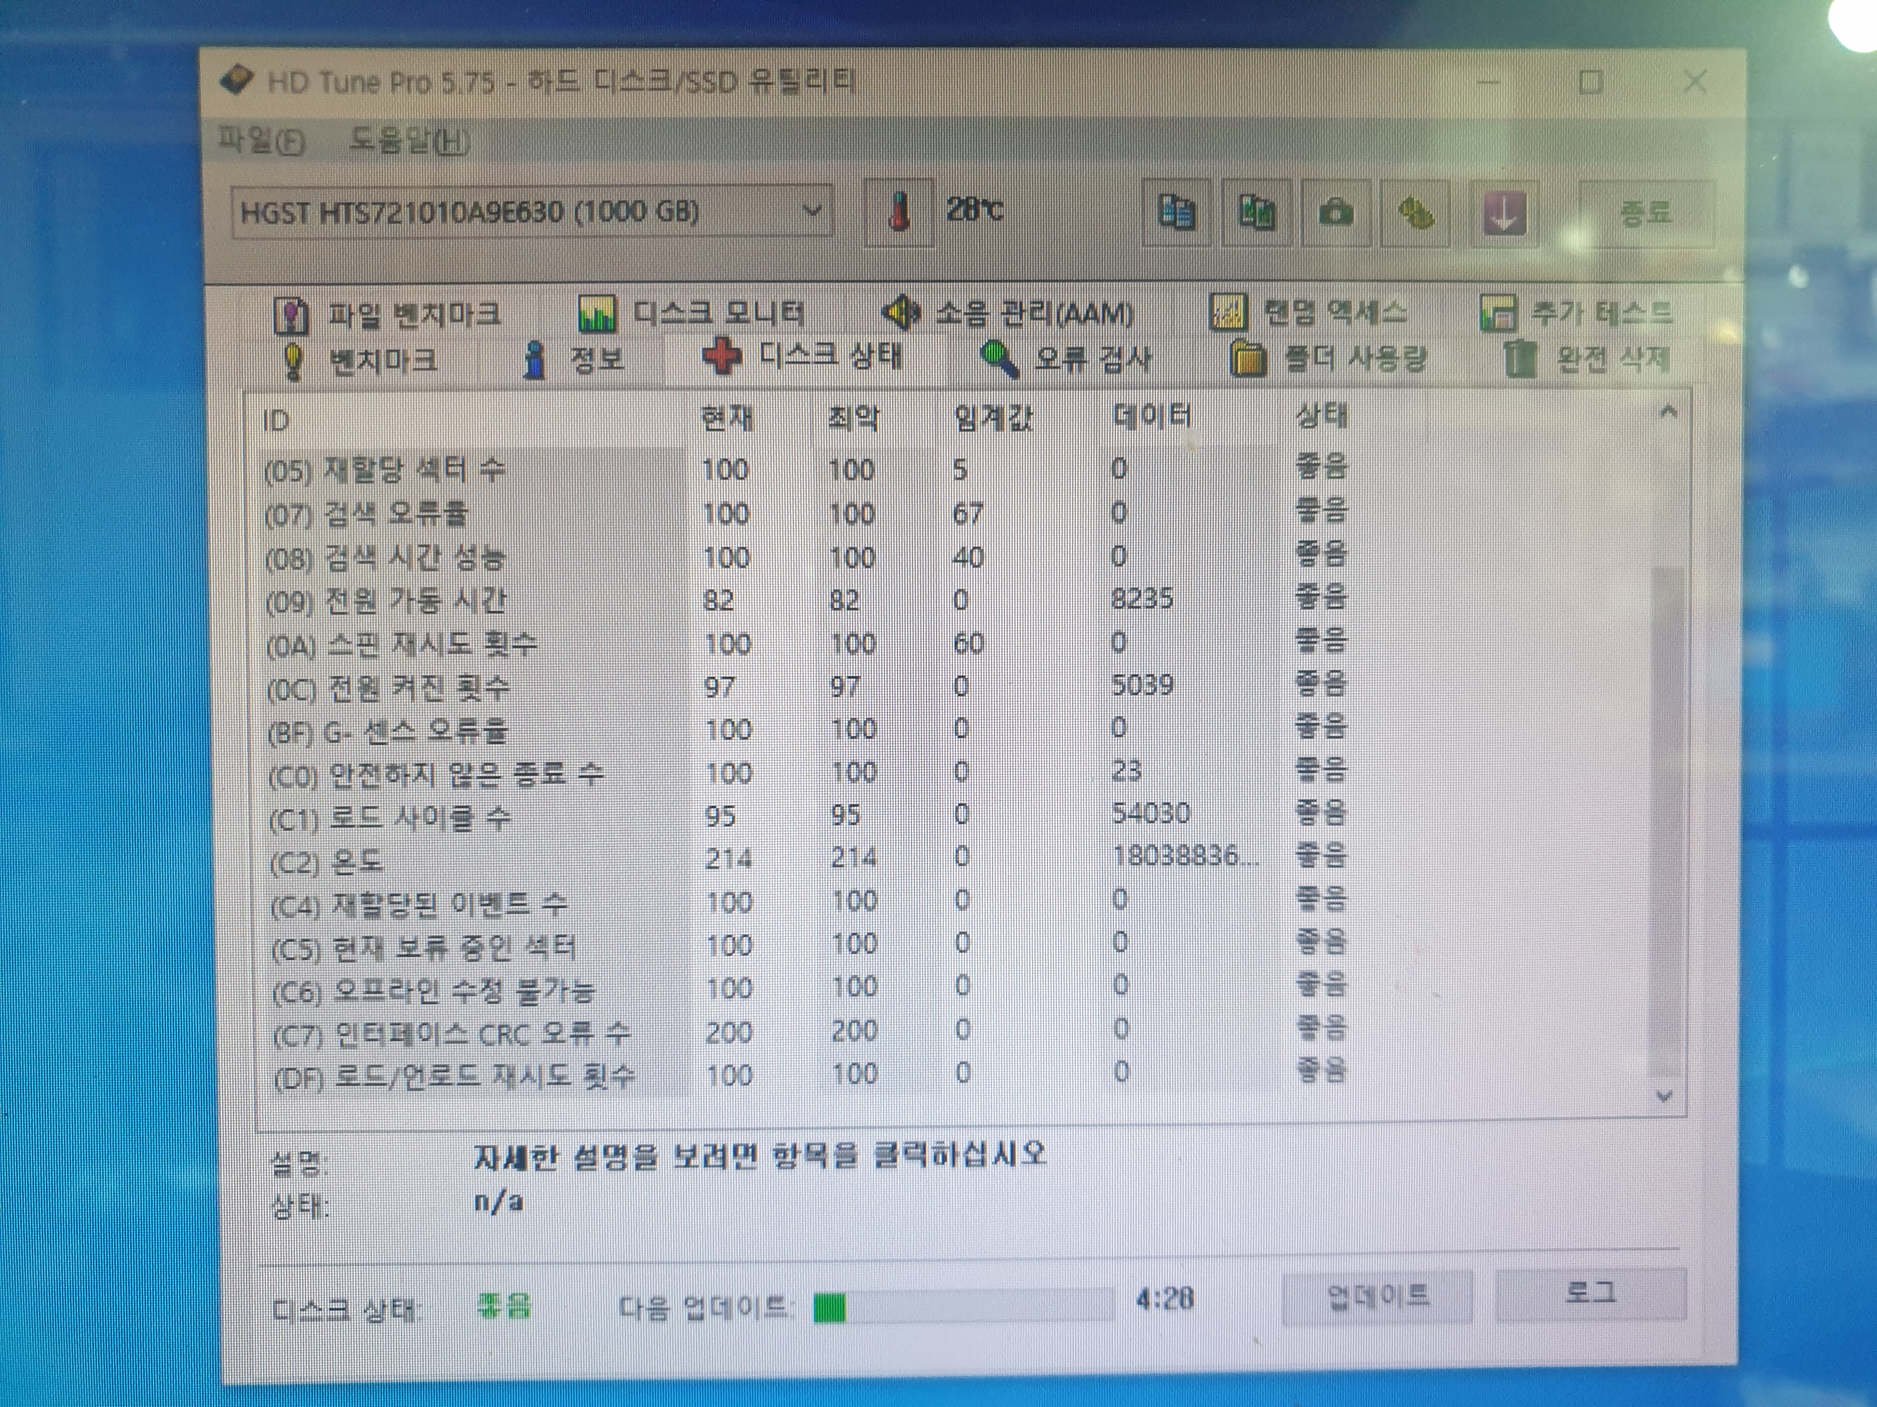Click the next update progress bar

pyautogui.click(x=963, y=1307)
